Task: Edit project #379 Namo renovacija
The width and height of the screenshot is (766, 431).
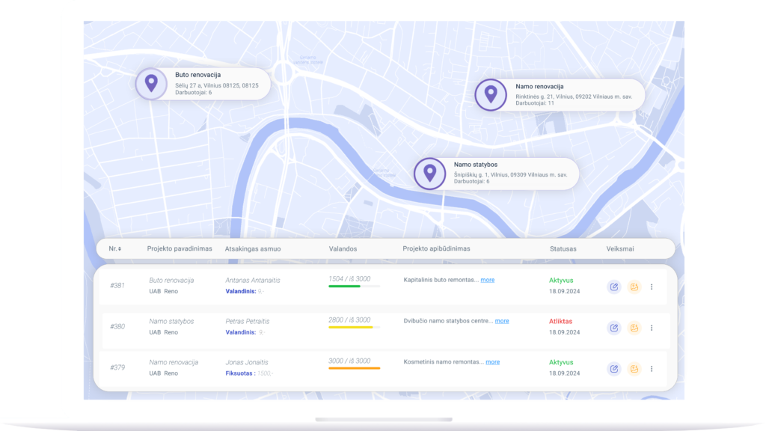Action: point(613,368)
